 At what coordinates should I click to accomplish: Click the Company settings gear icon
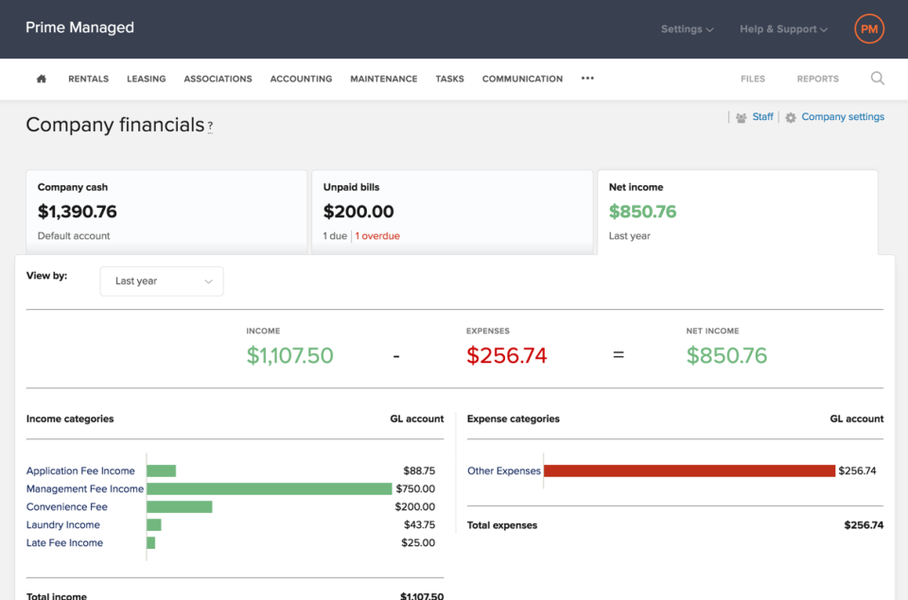(x=791, y=117)
